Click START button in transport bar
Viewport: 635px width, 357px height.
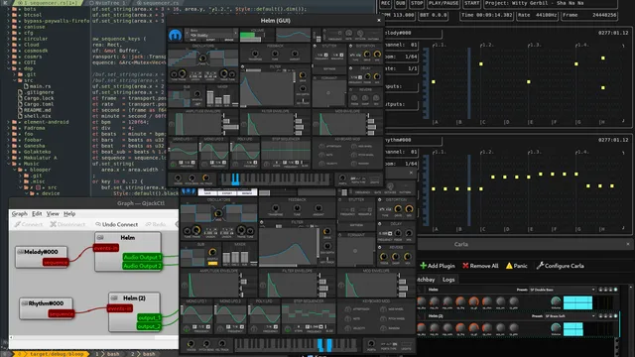(472, 3)
